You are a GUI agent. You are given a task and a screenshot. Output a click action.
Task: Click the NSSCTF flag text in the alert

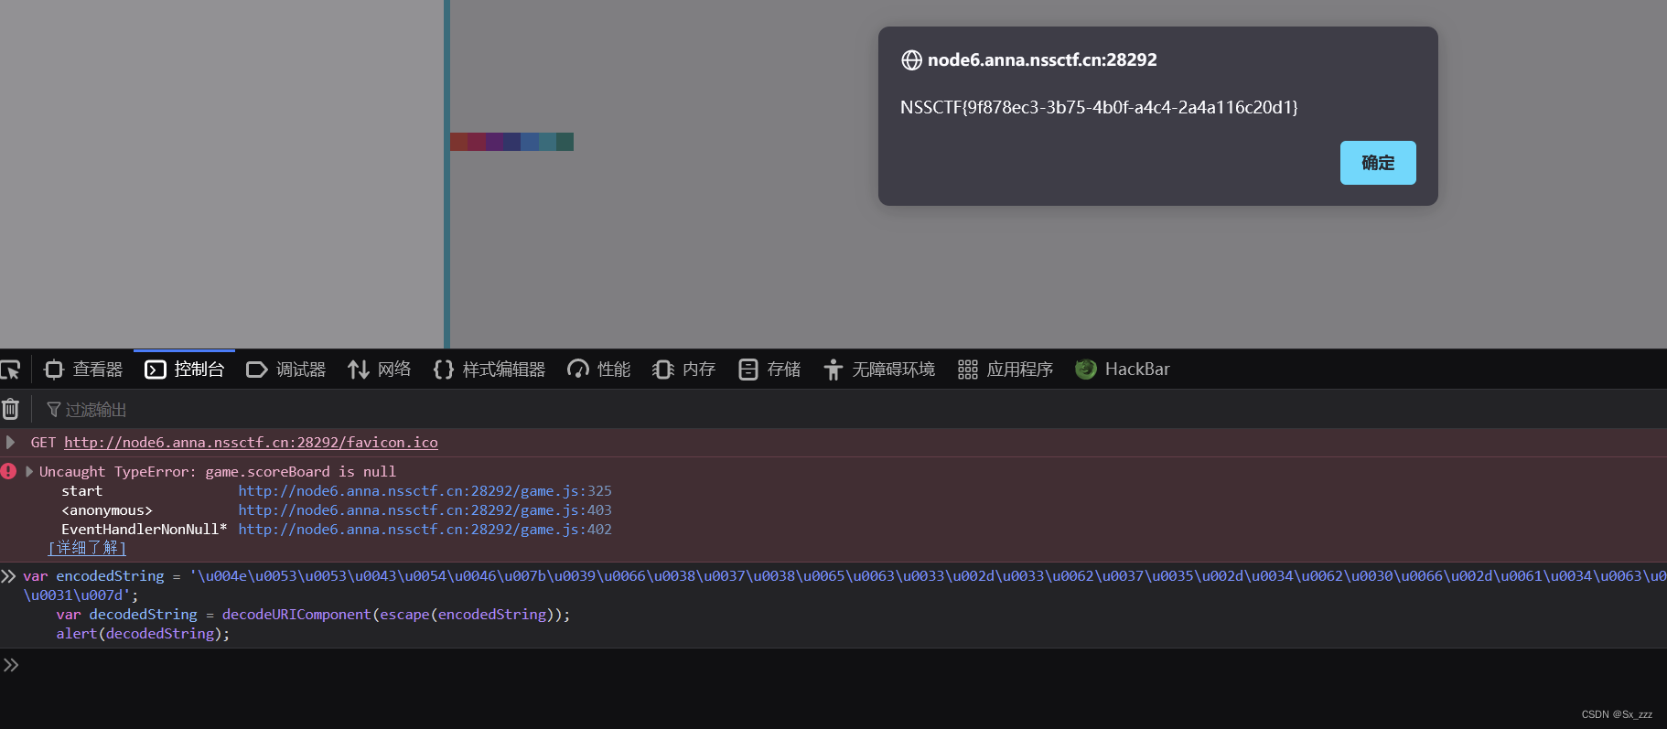[1099, 108]
